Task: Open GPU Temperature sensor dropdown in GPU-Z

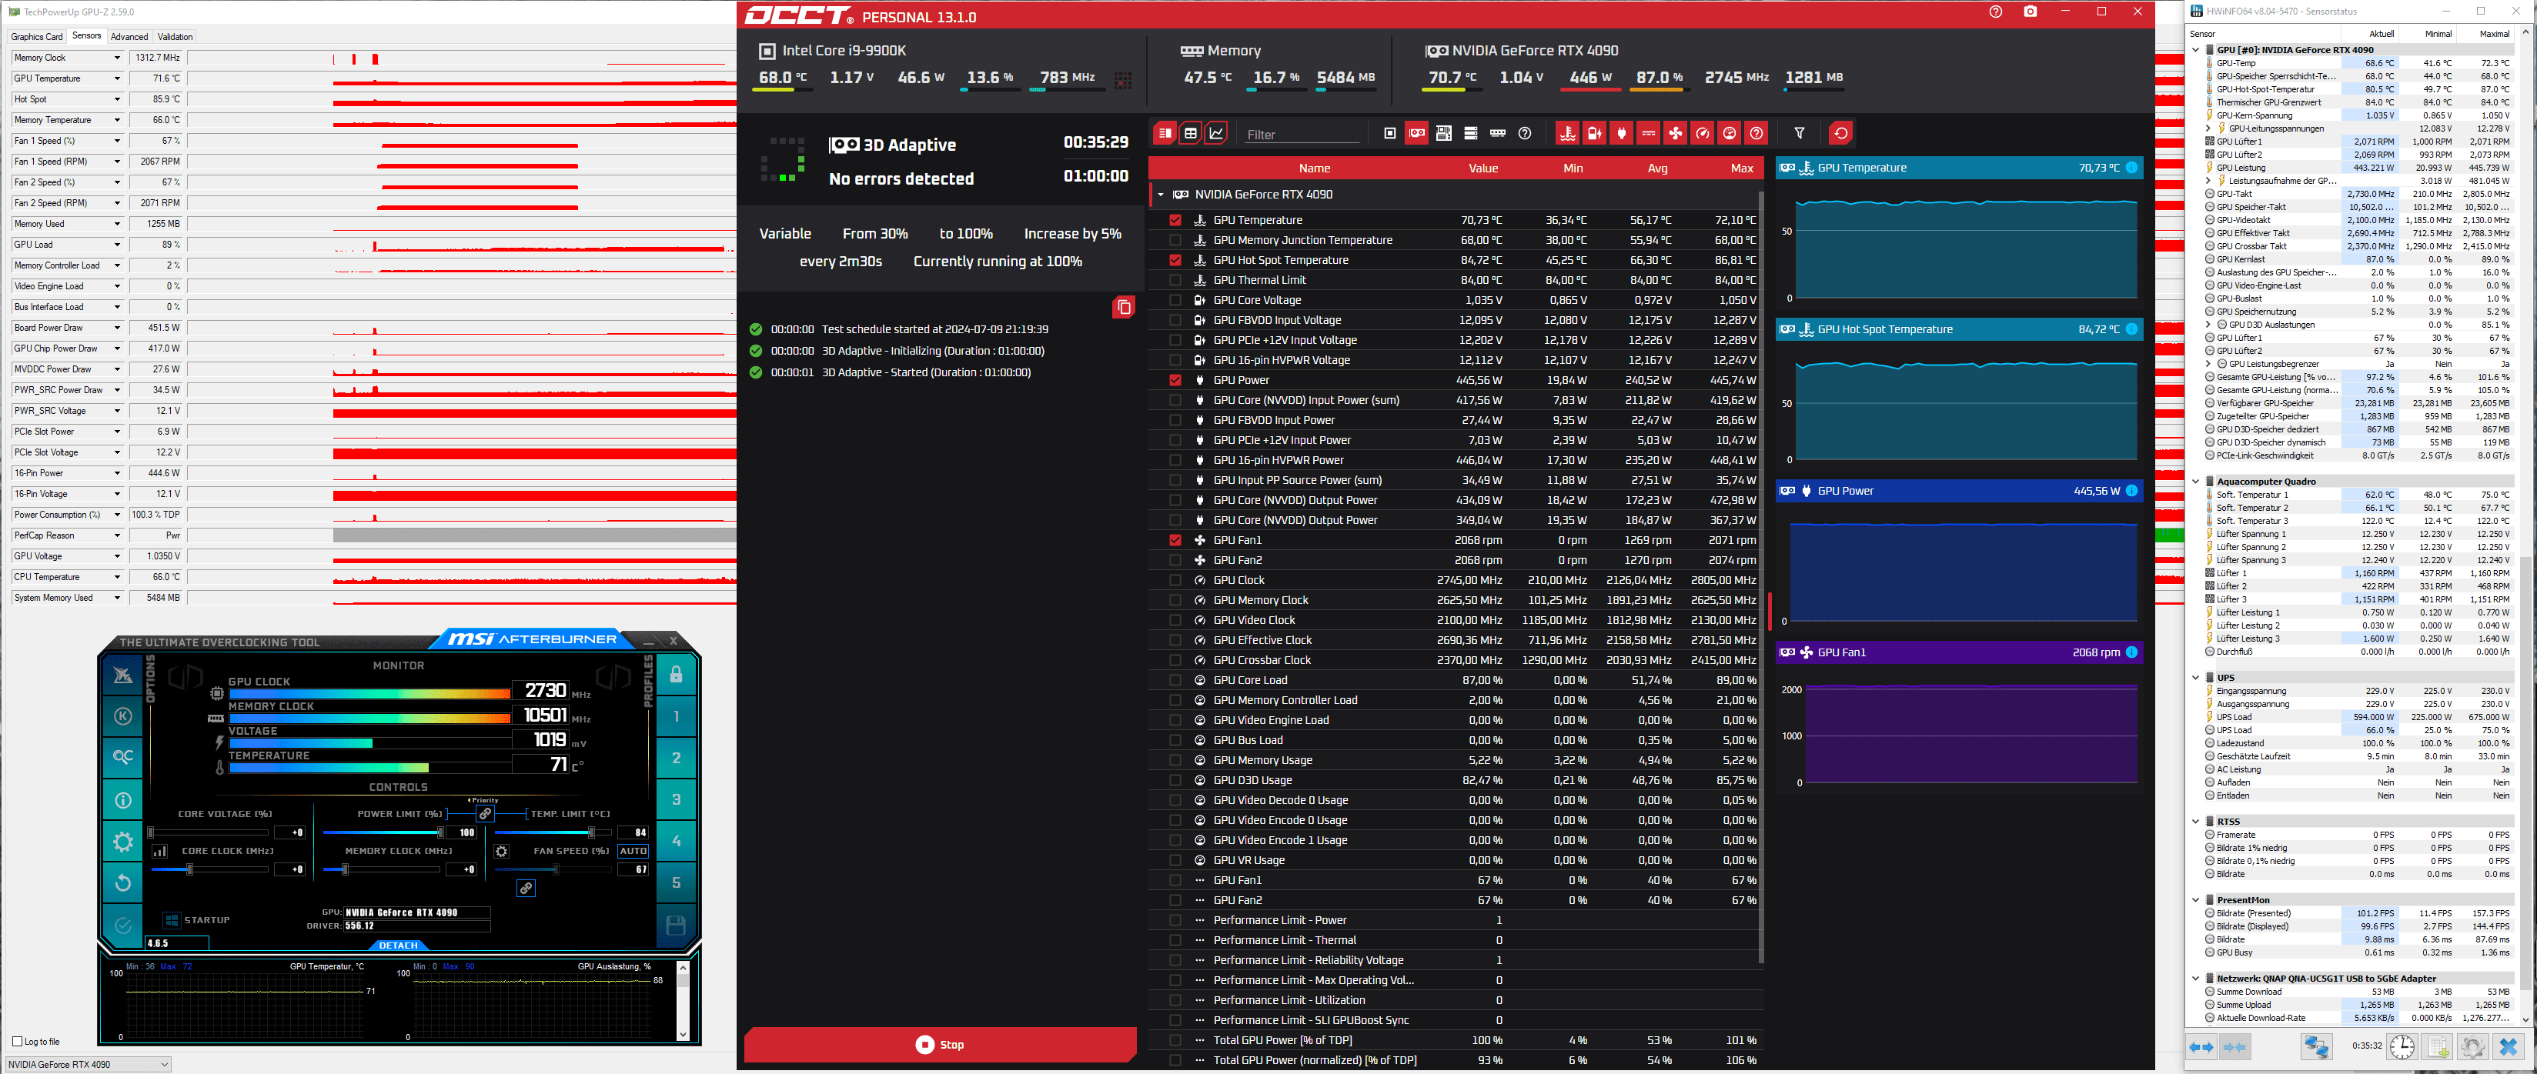Action: 117,78
